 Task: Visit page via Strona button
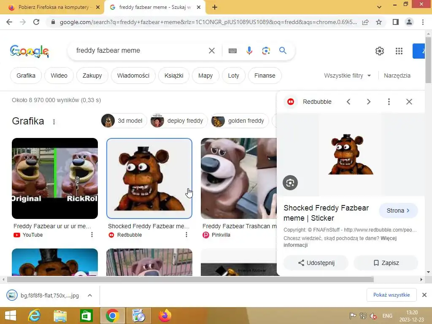pos(398,211)
